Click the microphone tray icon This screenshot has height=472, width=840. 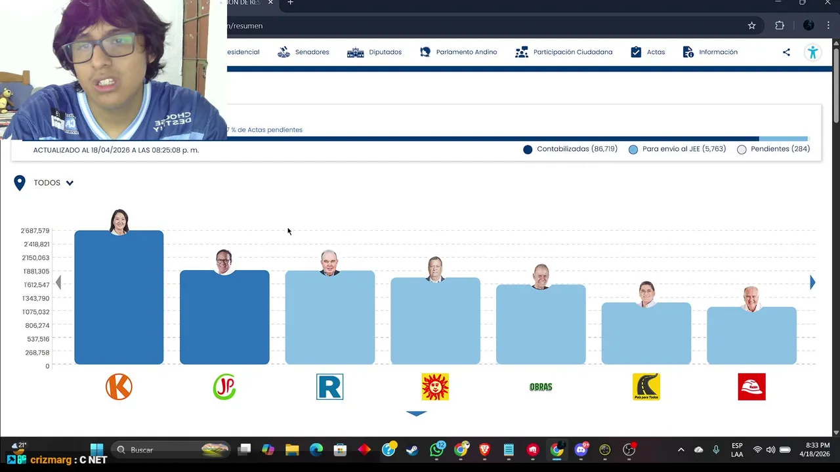716,450
